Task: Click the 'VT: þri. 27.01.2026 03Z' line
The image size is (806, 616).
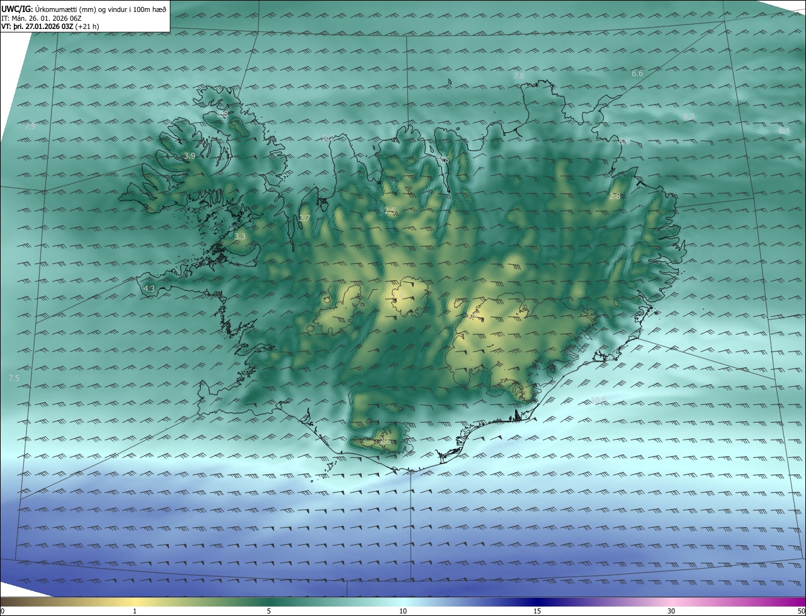Action: click(50, 26)
